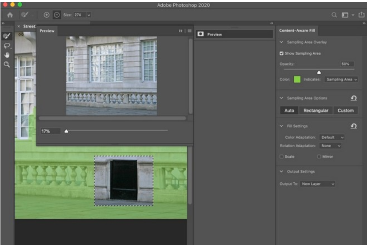Enable the Scale checkbox

point(281,157)
